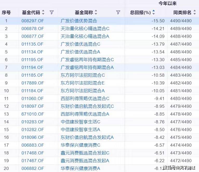
Task: Click fund code 017889.OF link
Action: [x=32, y=83]
